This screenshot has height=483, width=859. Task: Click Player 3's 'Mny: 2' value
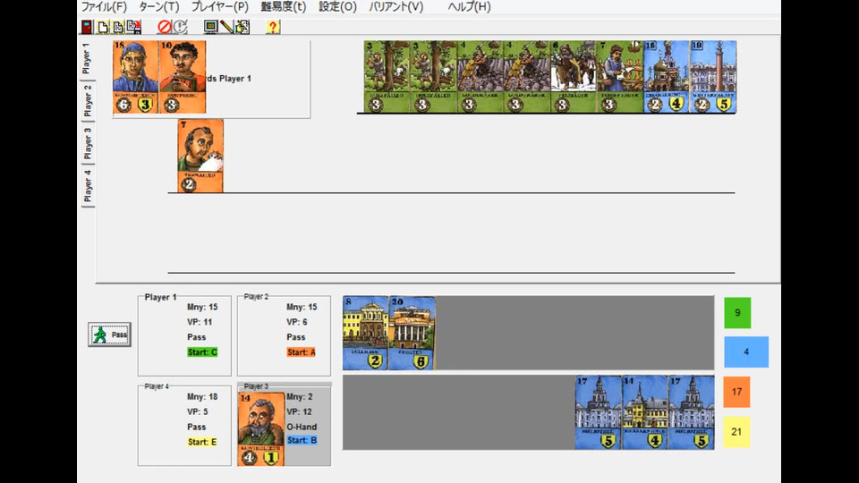pos(299,396)
